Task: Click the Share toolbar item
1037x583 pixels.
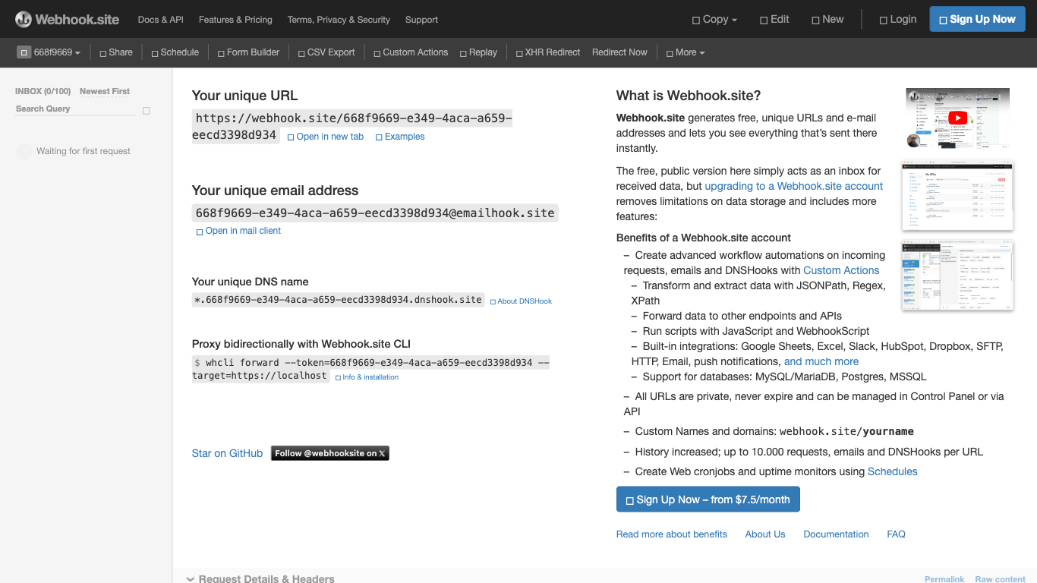Action: click(x=116, y=52)
